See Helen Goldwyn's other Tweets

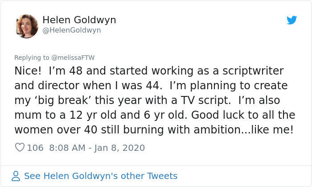tap(100, 176)
